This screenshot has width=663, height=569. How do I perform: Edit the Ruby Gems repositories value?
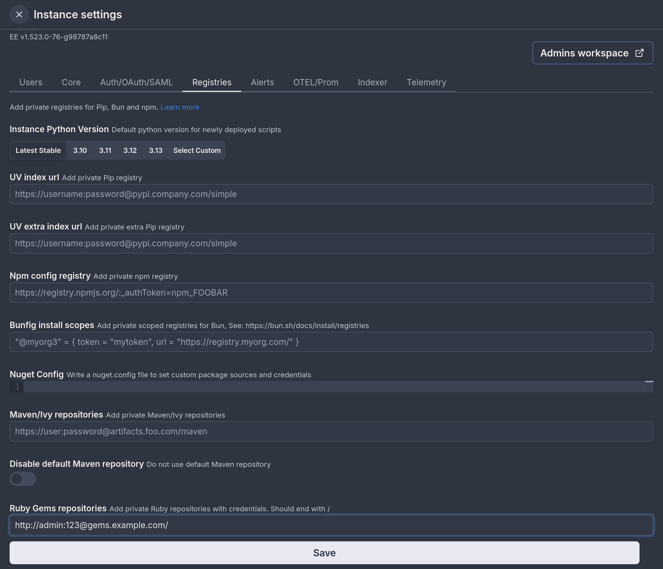coord(331,525)
